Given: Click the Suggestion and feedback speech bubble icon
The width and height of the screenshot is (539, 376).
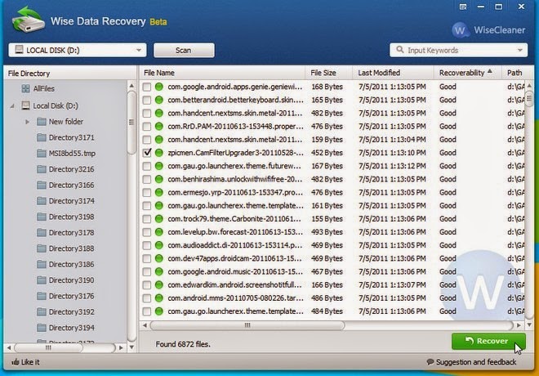Looking at the screenshot, I should pos(430,362).
